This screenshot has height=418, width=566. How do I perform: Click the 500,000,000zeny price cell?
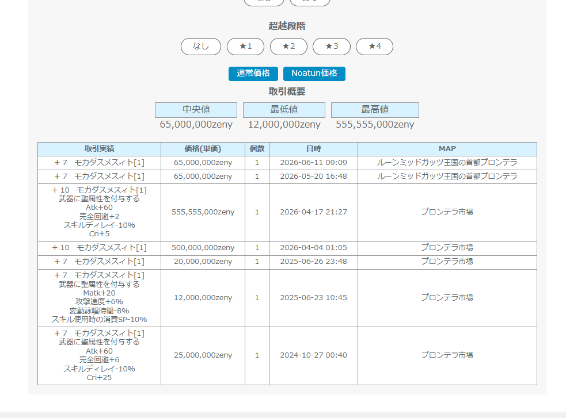[x=203, y=248]
